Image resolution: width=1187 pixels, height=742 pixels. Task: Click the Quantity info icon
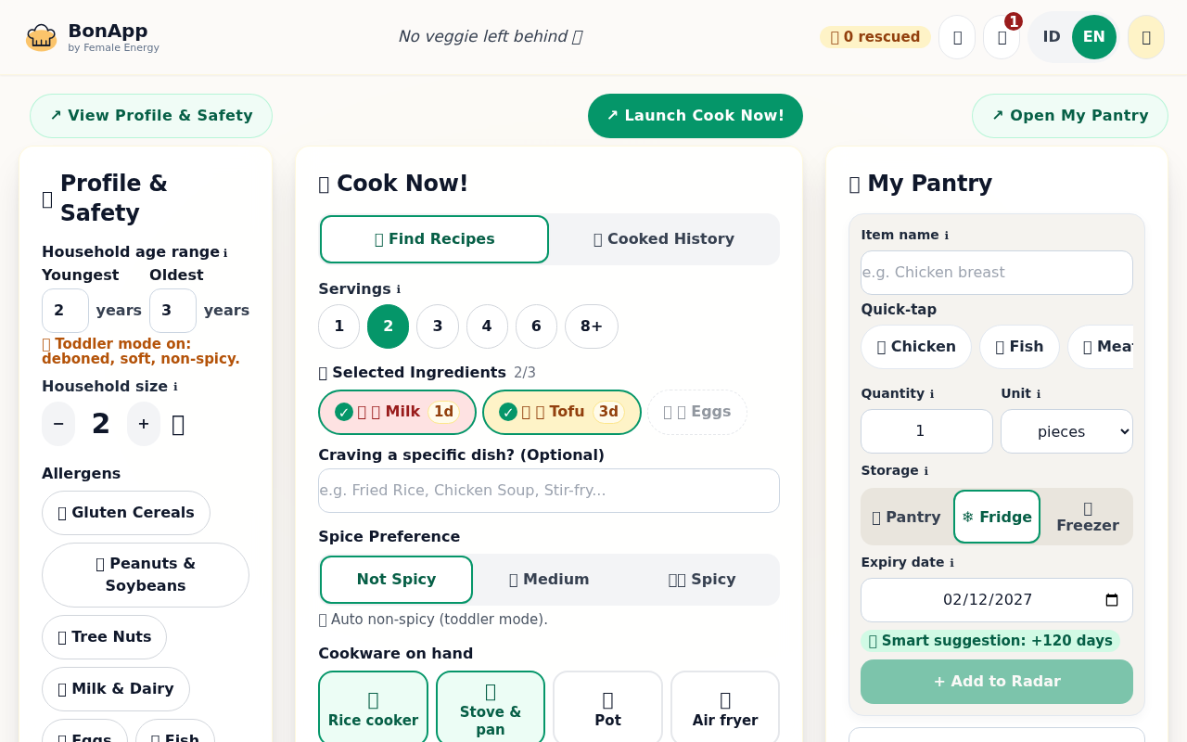pos(932,394)
